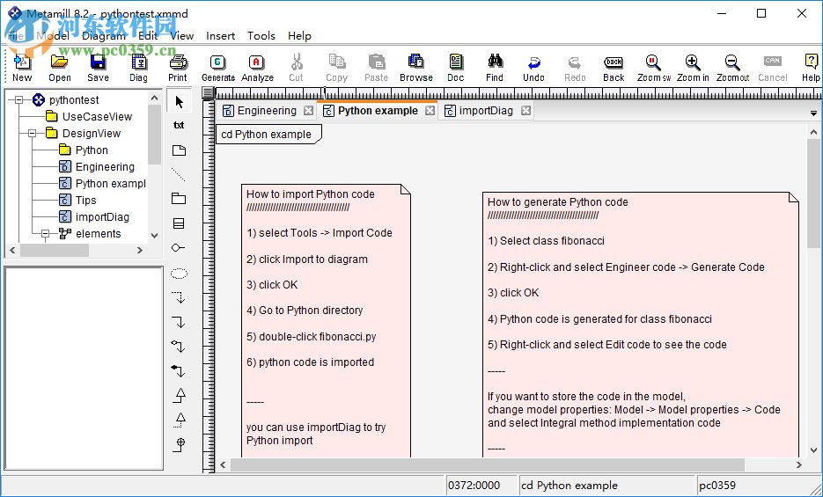The image size is (823, 497).
Task: Open the Model menu
Action: [x=53, y=36]
